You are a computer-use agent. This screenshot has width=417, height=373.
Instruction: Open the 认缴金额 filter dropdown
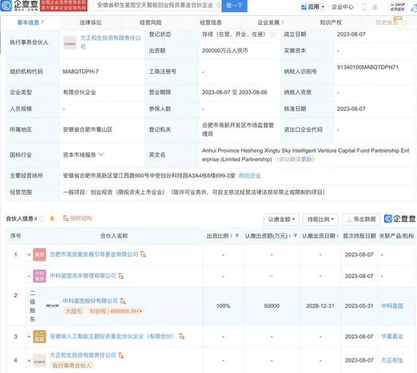coord(282,220)
